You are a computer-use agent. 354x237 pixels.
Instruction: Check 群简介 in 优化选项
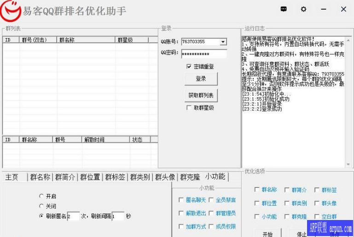click(x=287, y=190)
